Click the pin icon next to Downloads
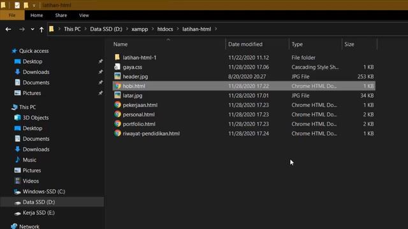 [101, 72]
